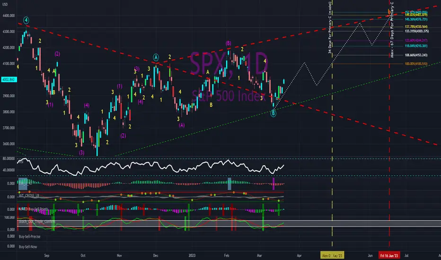Click the 40.00000 RSI axis label
Viewport: 441px width, 260px height.
point(9,170)
